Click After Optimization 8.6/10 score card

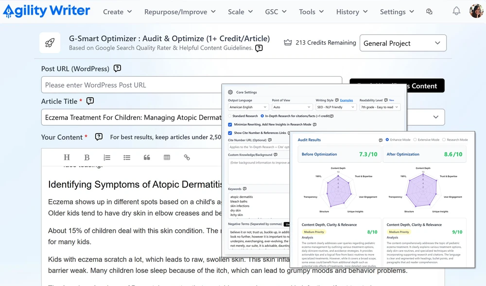coord(424,154)
